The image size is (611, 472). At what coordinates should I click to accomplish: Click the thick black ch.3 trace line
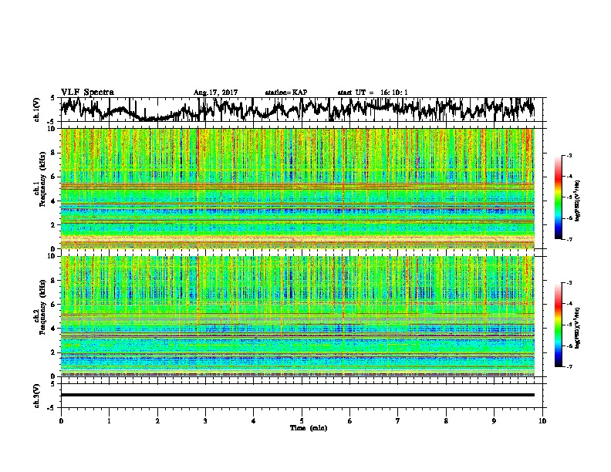pyautogui.click(x=297, y=395)
